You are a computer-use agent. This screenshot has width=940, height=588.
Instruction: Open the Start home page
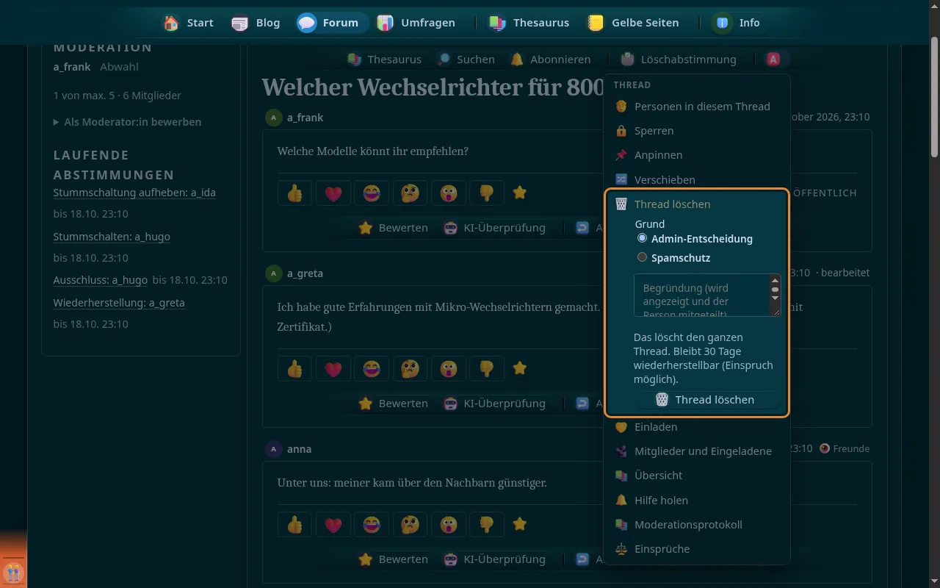coord(189,23)
